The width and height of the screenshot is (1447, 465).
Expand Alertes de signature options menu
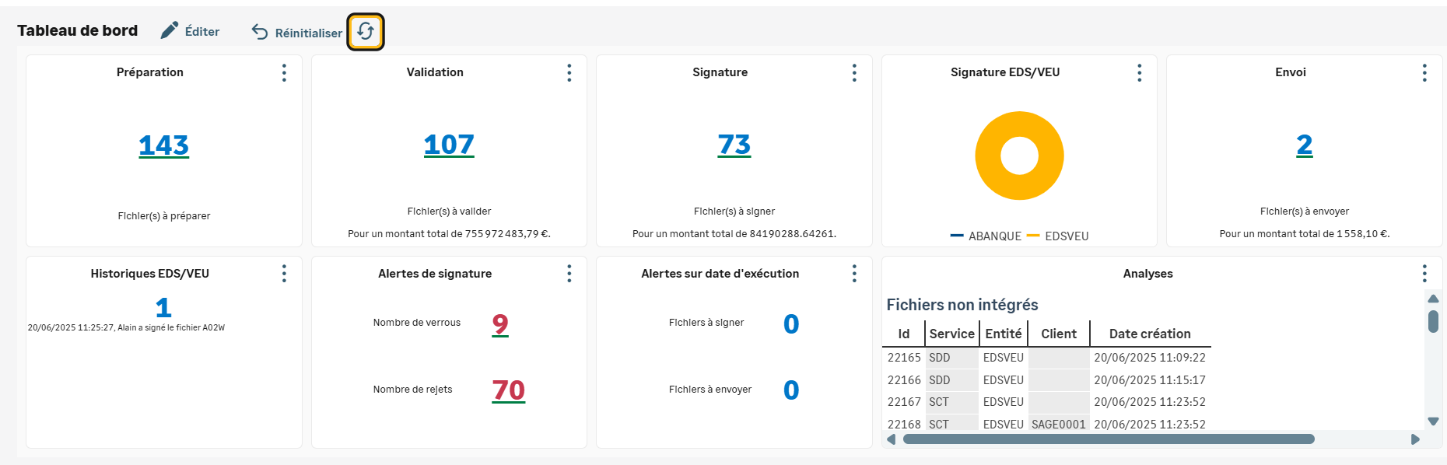pos(569,274)
